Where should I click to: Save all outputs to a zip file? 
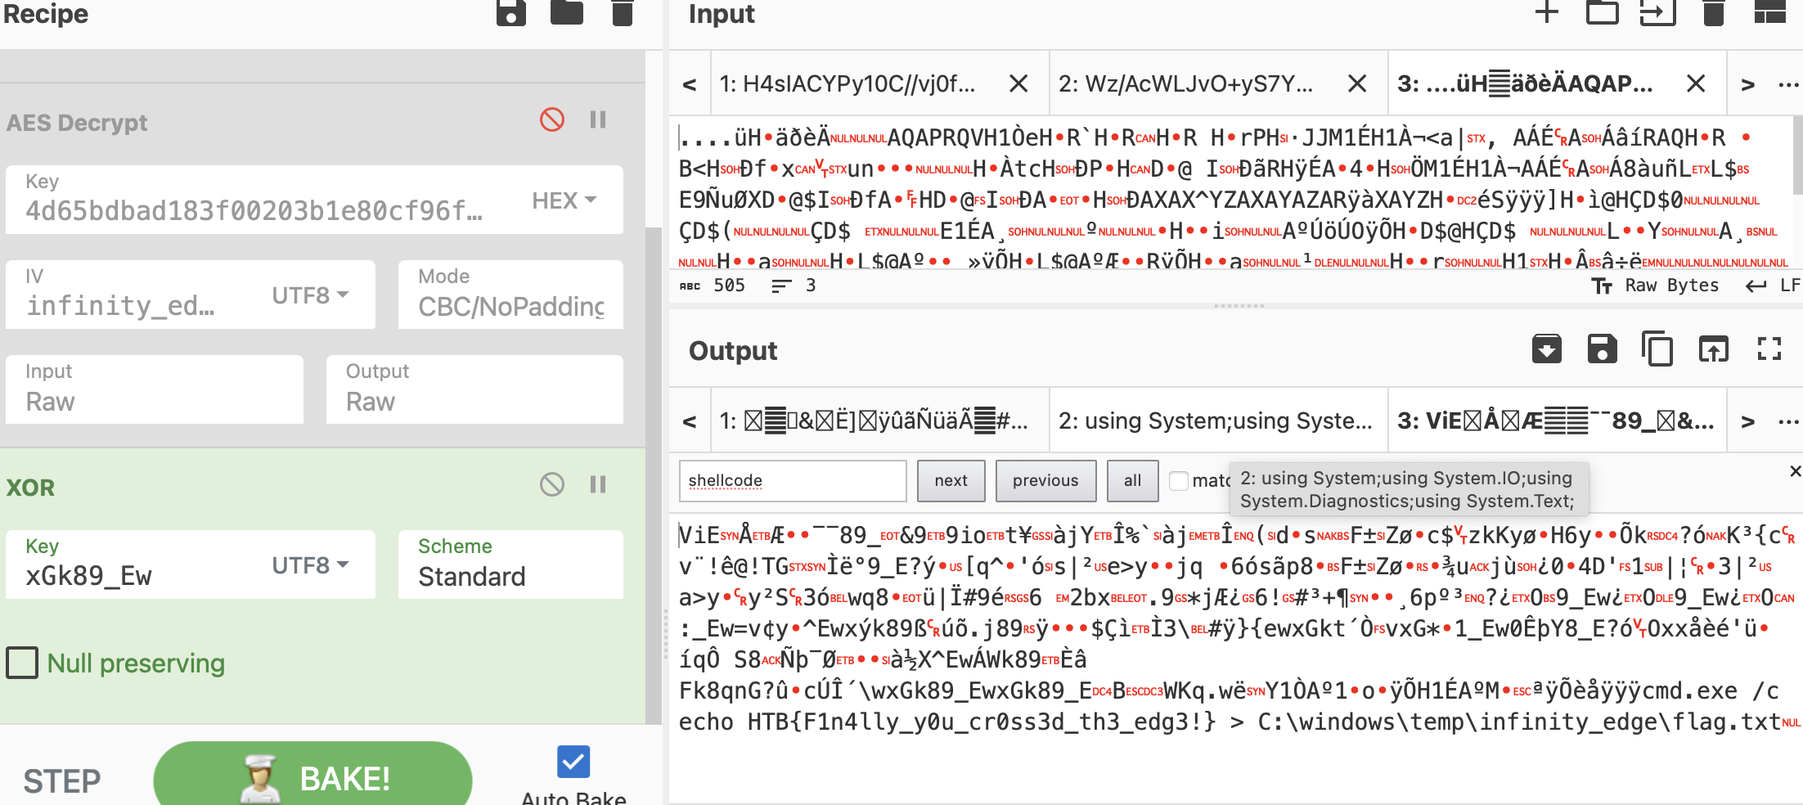pos(1546,349)
